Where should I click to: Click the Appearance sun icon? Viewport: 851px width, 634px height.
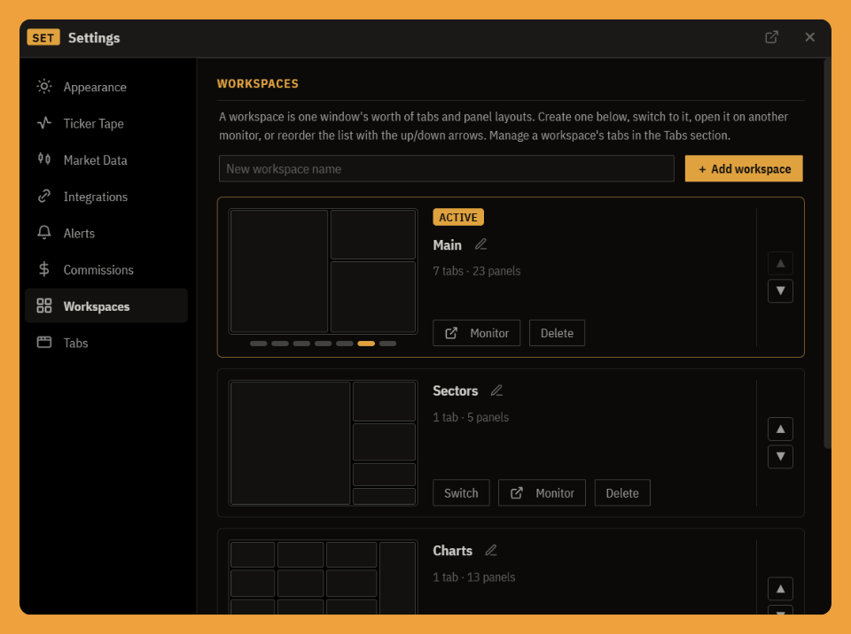[44, 86]
